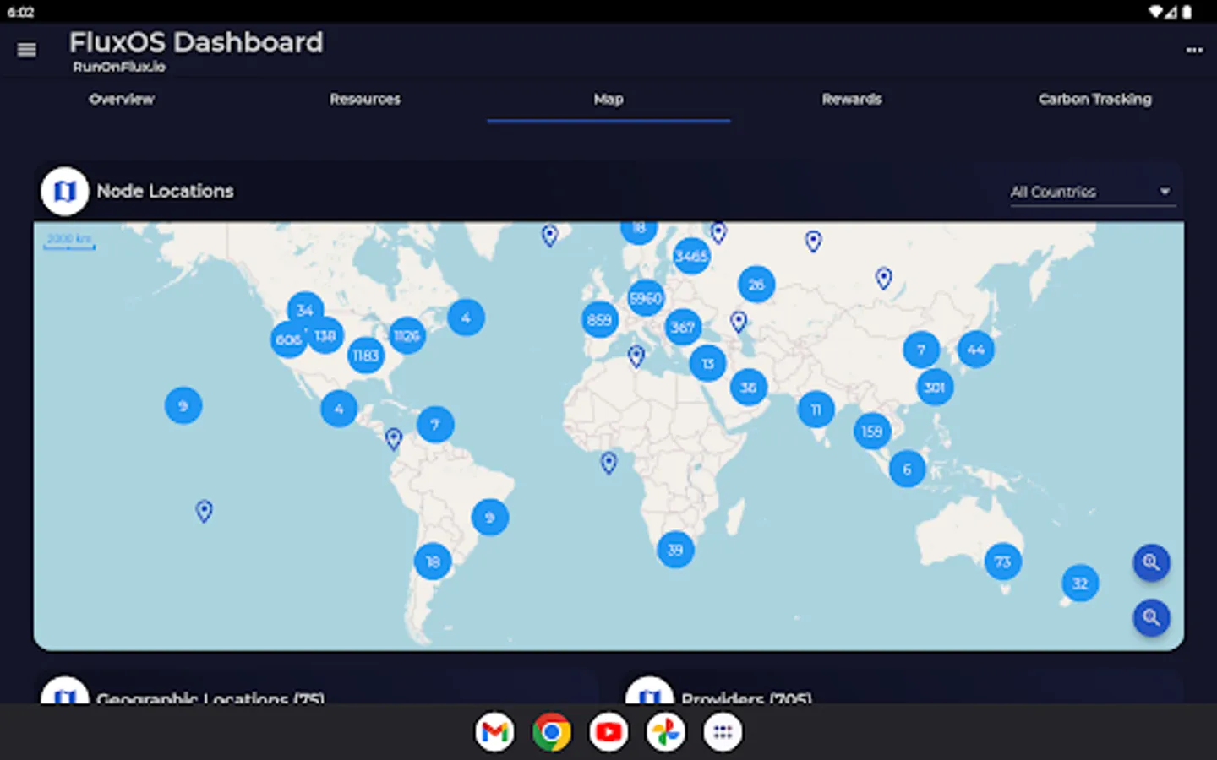Viewport: 1217px width, 760px height.
Task: Zoom out using the lower magnifier button
Action: pos(1151,617)
